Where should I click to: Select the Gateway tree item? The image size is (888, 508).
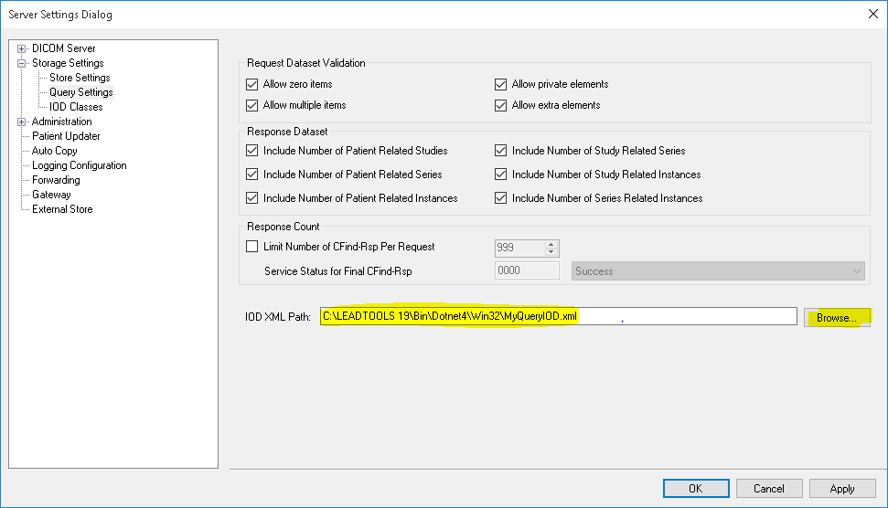[x=51, y=195]
